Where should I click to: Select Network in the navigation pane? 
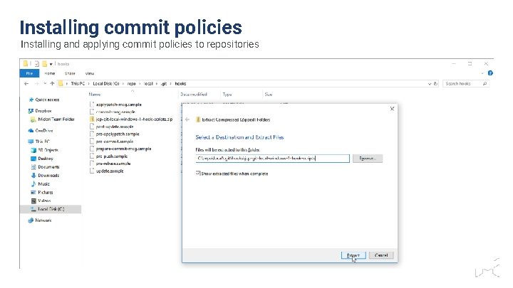pos(40,220)
